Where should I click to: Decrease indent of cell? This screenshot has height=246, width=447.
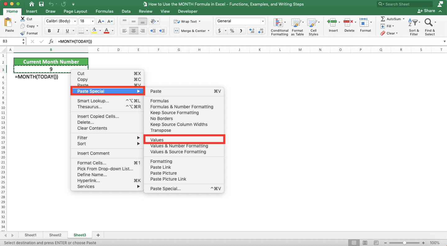tap(153, 31)
